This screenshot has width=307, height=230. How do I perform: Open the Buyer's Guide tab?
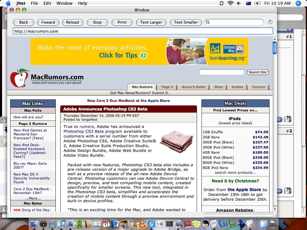click(194, 87)
